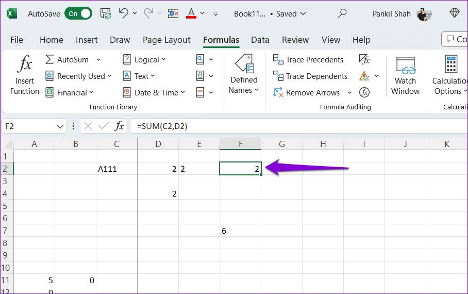Click the table delete icon in quick access toolbar
The width and height of the screenshot is (468, 294).
[173, 14]
